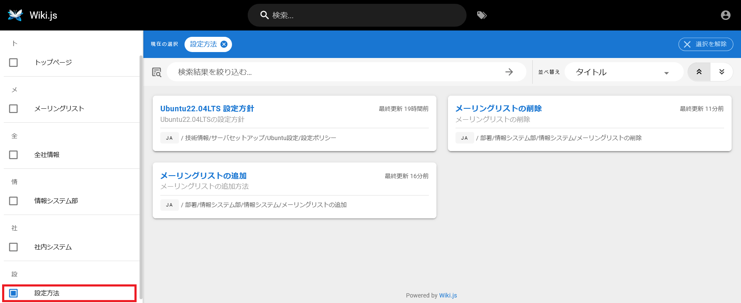Click the 選択を解除 clear selection button

(x=706, y=44)
